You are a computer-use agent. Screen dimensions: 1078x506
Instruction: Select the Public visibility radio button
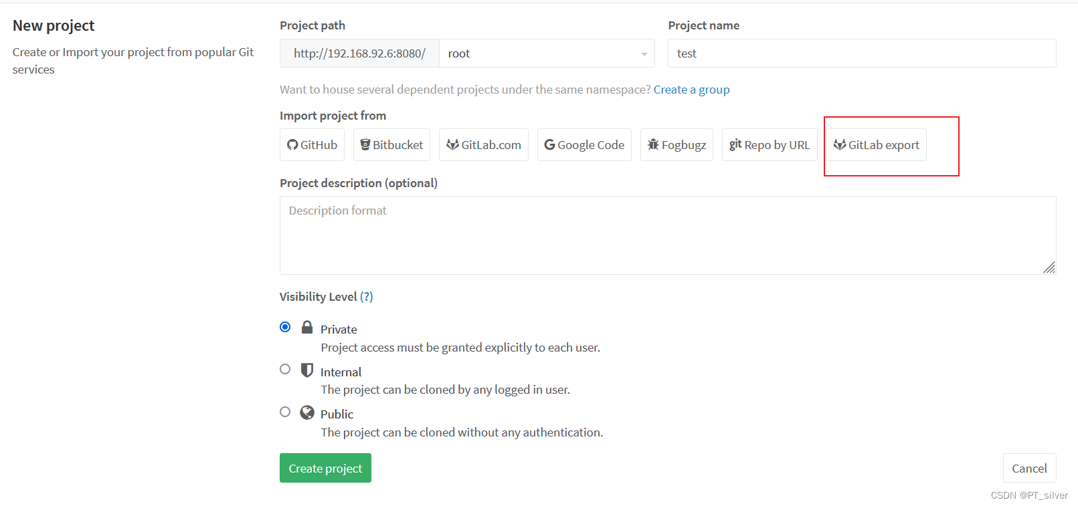click(285, 412)
